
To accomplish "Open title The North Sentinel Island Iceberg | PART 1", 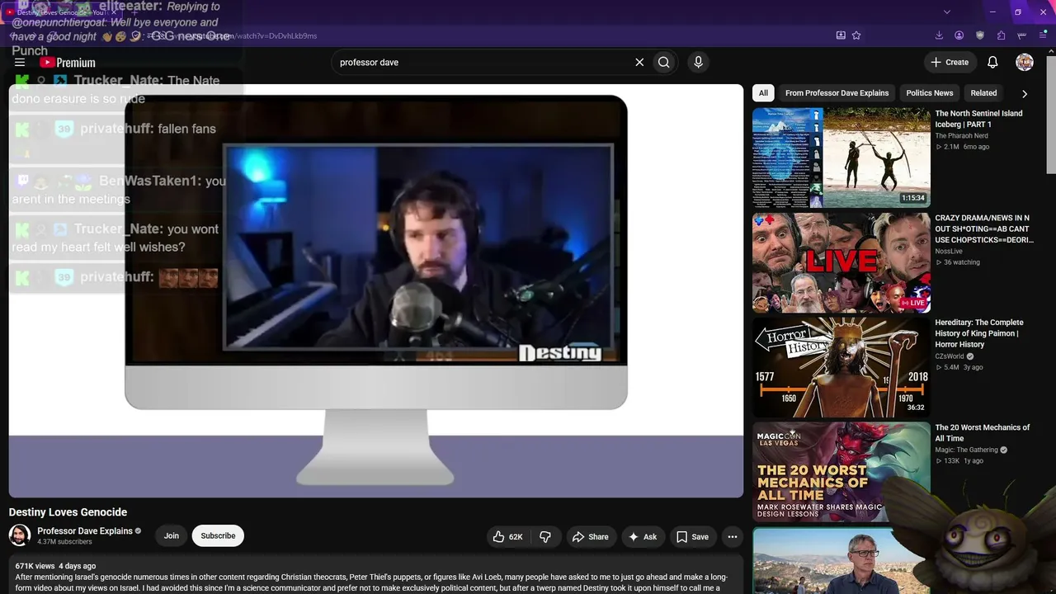I will click(x=978, y=119).
